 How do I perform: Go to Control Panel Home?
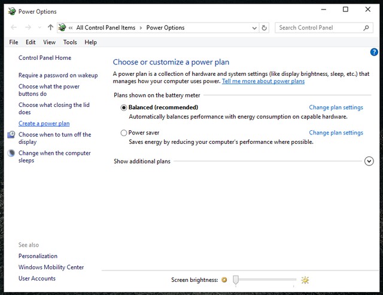click(x=45, y=58)
